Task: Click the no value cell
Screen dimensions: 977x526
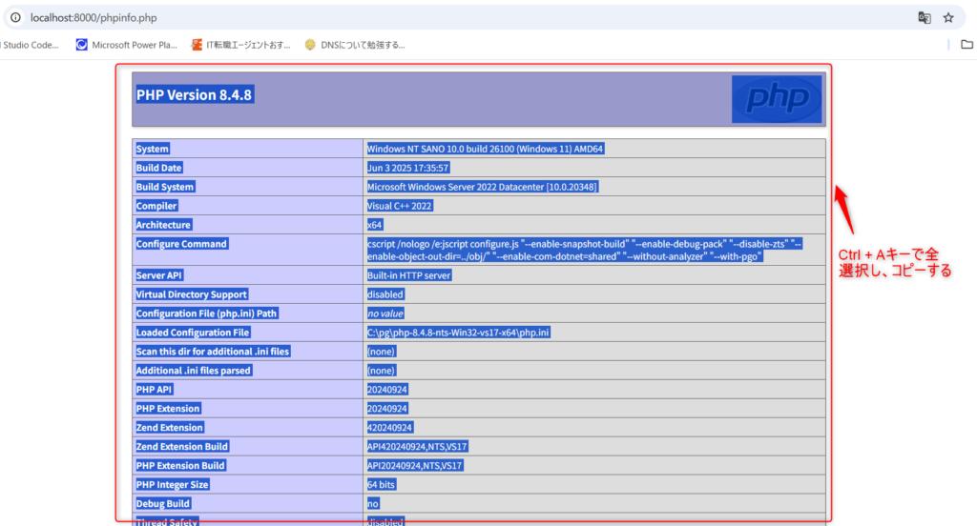Action: pyautogui.click(x=385, y=314)
